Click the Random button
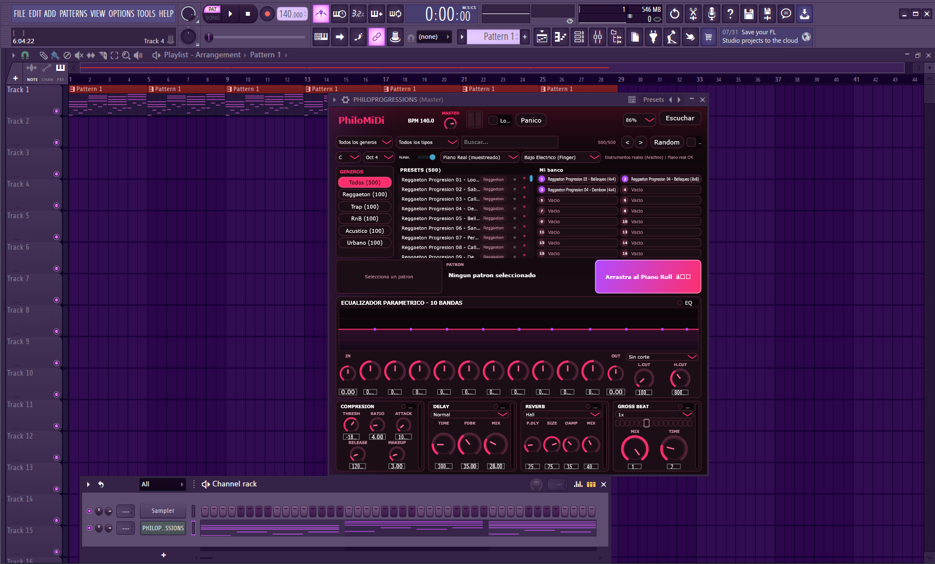This screenshot has width=935, height=564. (667, 142)
